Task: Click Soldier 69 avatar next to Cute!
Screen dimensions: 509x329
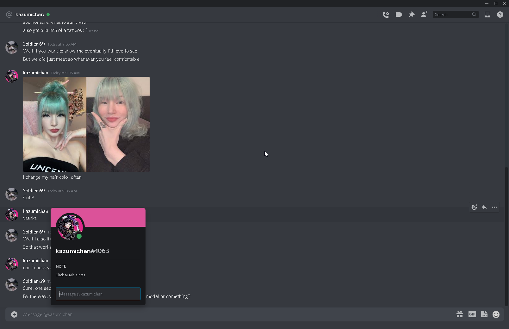Action: tap(12, 194)
